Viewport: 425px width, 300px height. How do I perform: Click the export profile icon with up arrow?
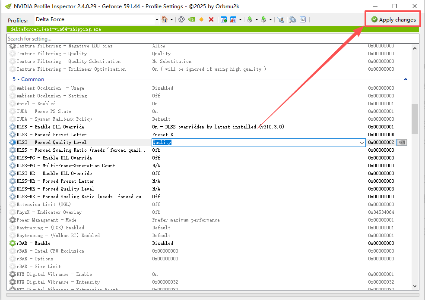tap(250, 19)
